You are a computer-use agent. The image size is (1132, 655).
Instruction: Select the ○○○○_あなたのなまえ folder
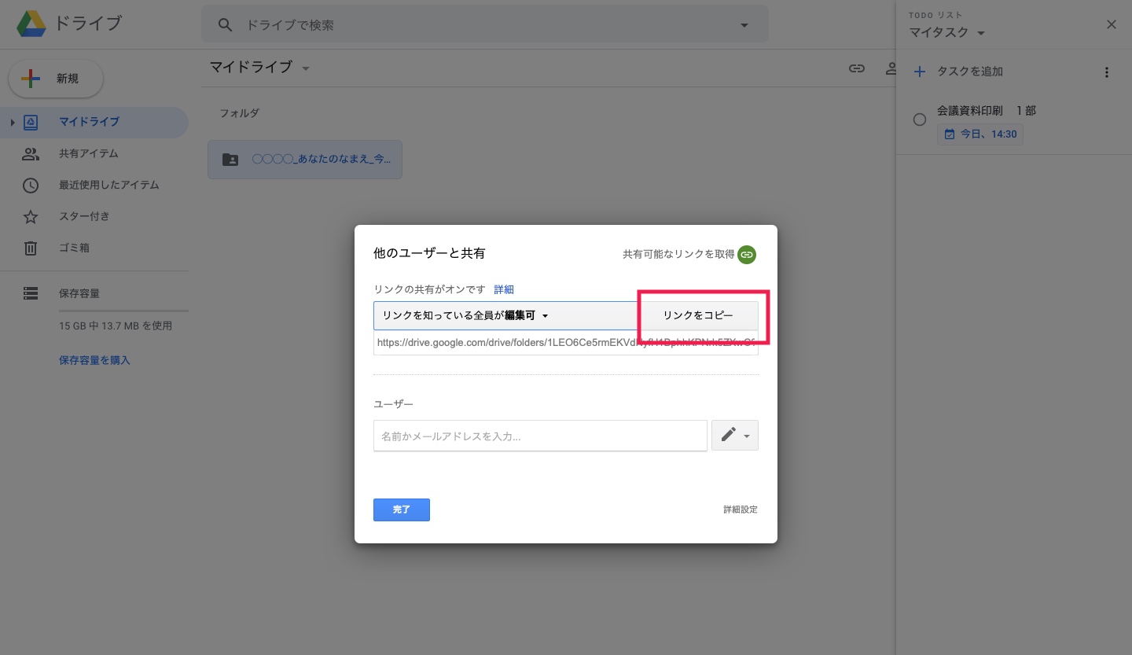click(305, 159)
